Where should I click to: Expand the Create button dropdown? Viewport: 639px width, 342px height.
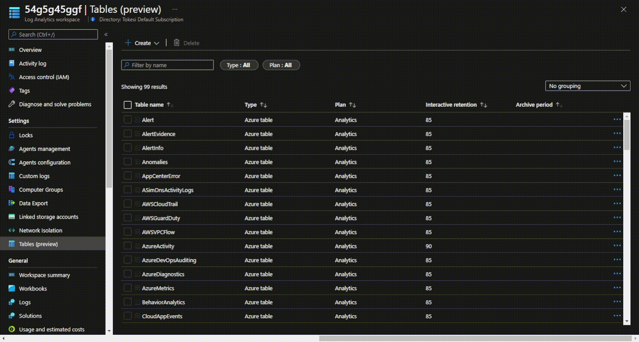[x=156, y=43]
